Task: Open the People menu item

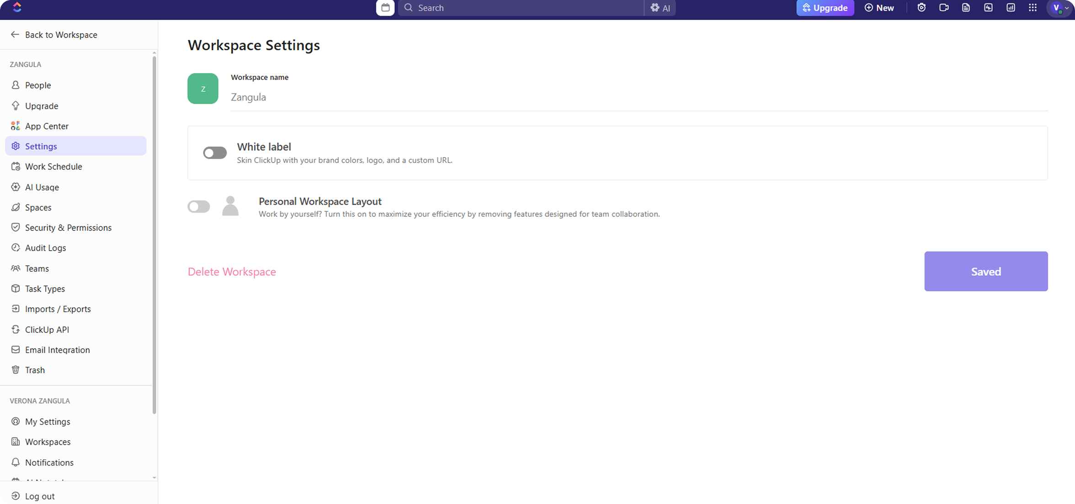Action: click(76, 85)
